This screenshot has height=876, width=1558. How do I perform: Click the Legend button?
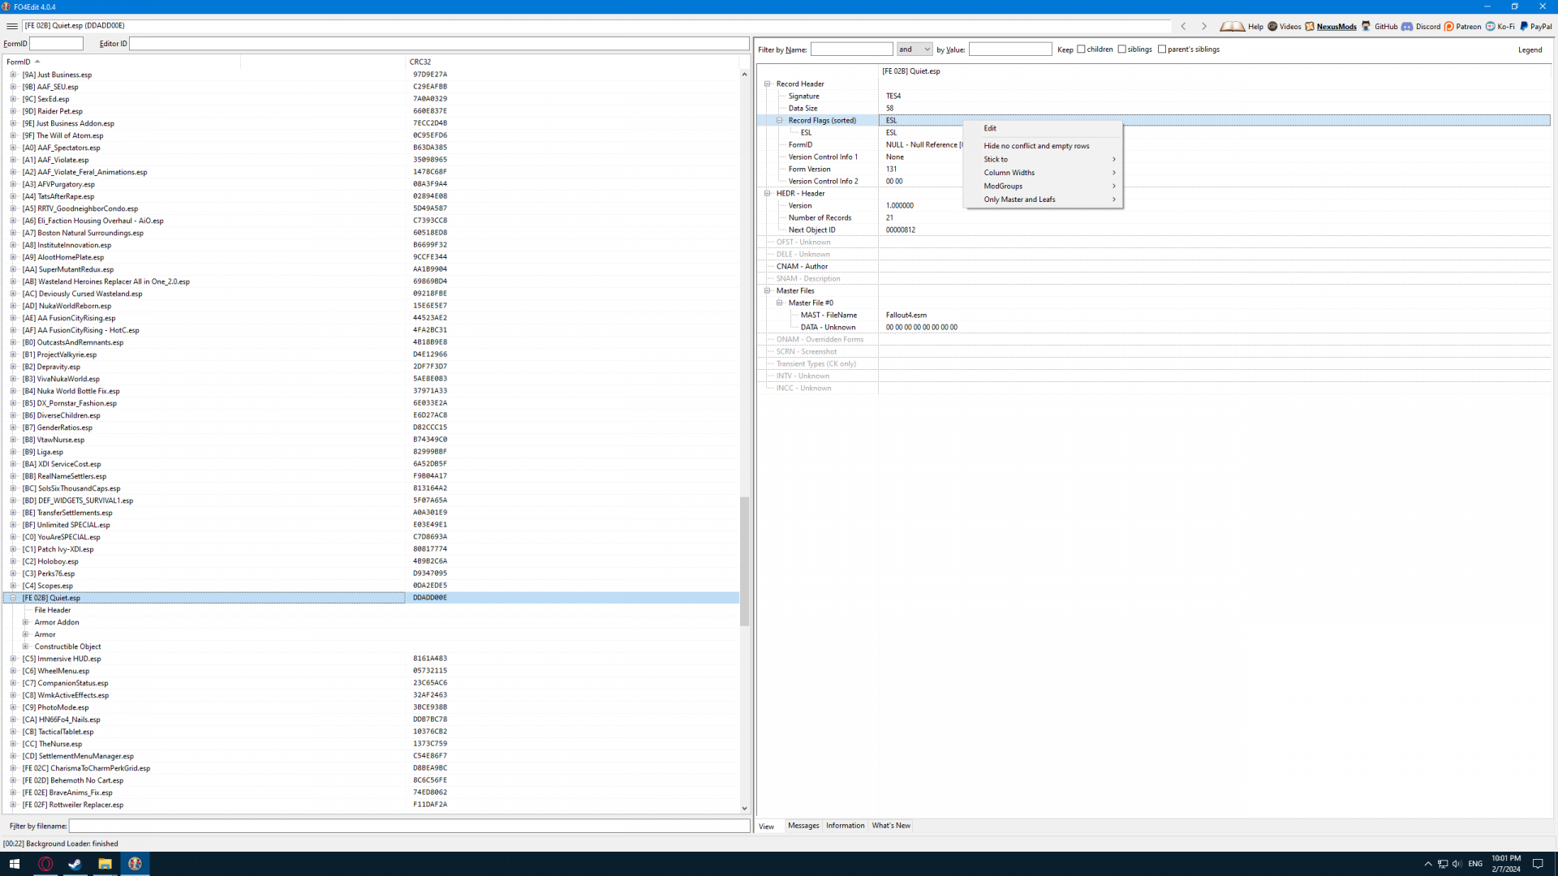[x=1530, y=49]
